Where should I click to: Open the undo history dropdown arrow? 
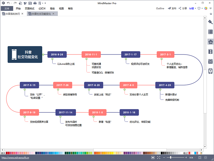pyautogui.click(x=11, y=3)
